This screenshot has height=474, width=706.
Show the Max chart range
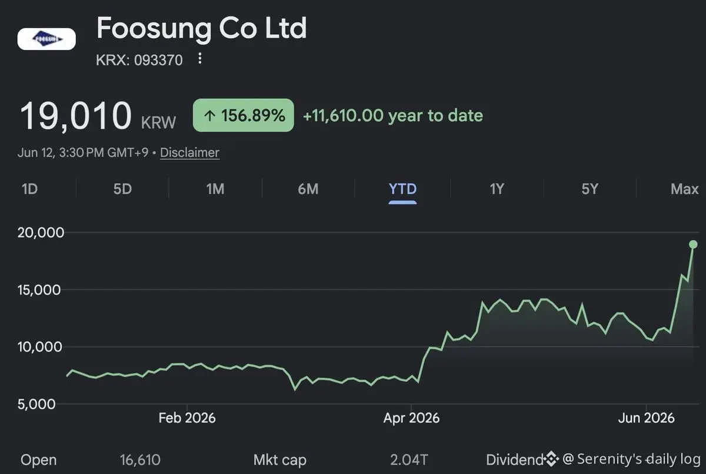click(x=685, y=189)
